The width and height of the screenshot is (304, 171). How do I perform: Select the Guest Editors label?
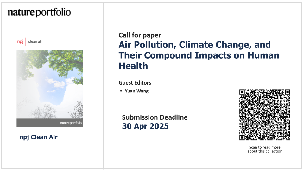(135, 83)
